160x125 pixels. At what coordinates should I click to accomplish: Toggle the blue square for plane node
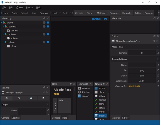[x=48, y=42]
